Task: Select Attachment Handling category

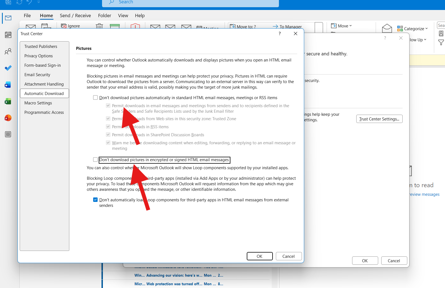Action: click(x=44, y=84)
